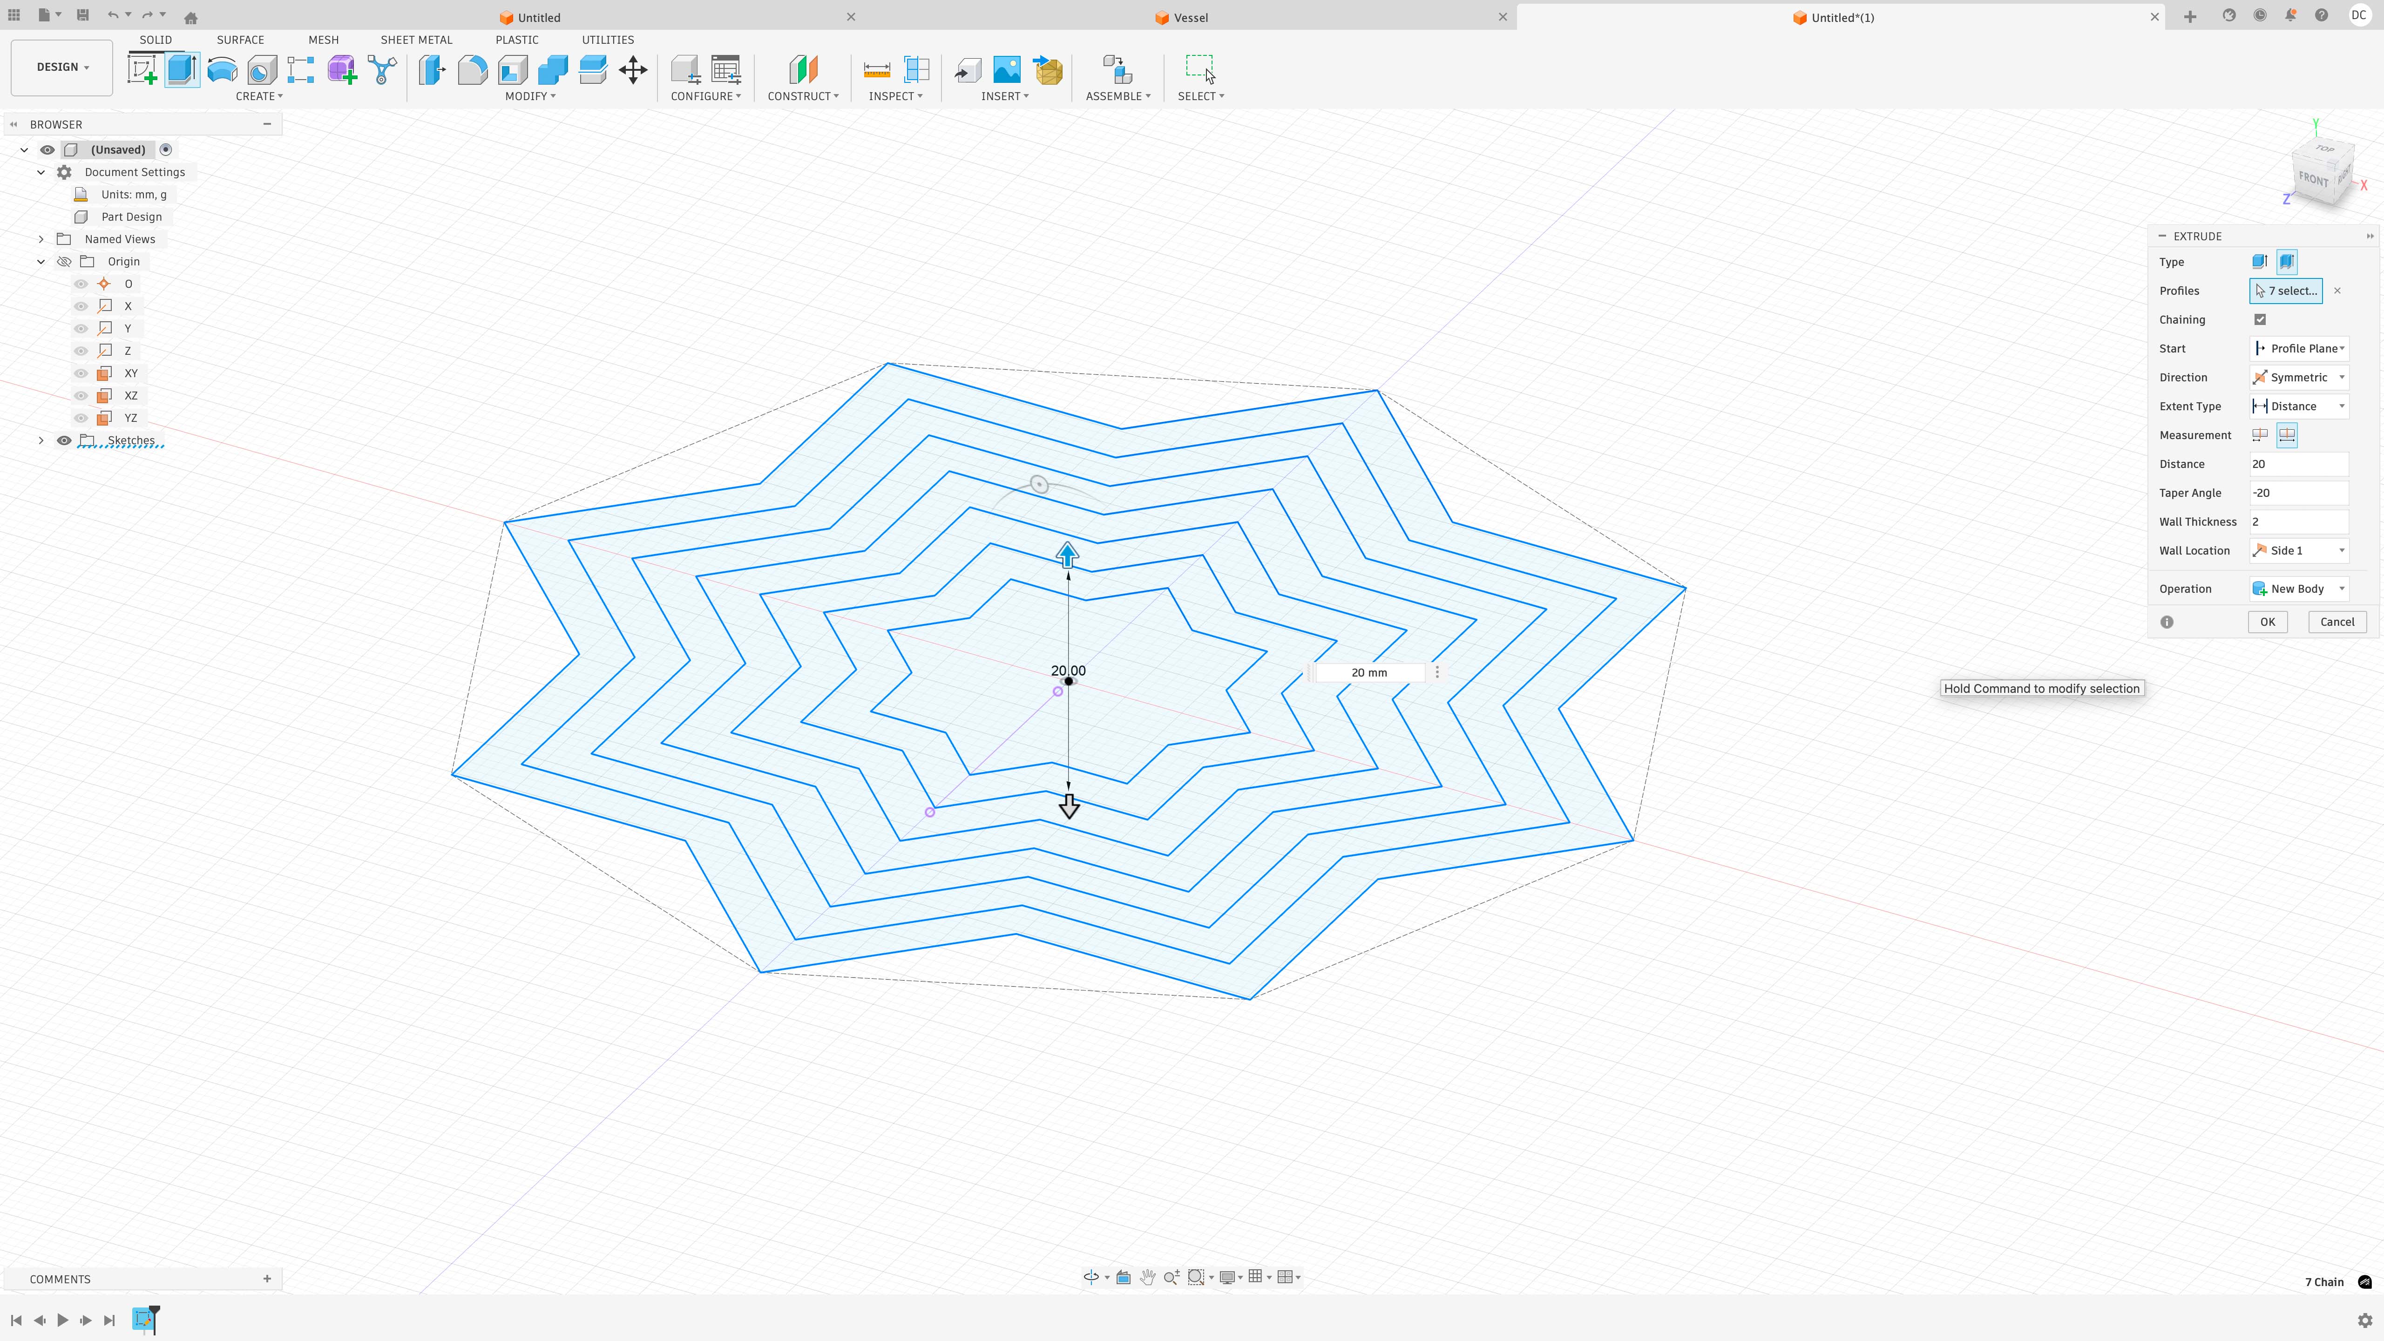Select the Pan tool in navigation bar
This screenshot has height=1341, width=2384.
(x=1148, y=1276)
